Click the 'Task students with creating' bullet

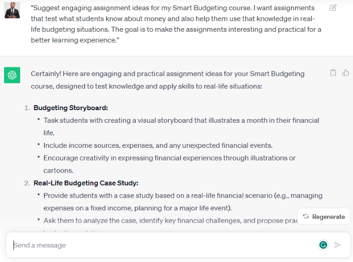181,126
